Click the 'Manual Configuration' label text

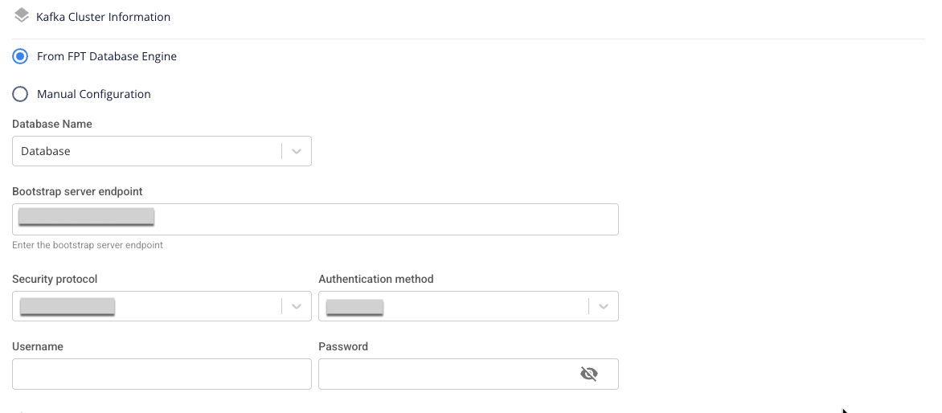tap(94, 94)
